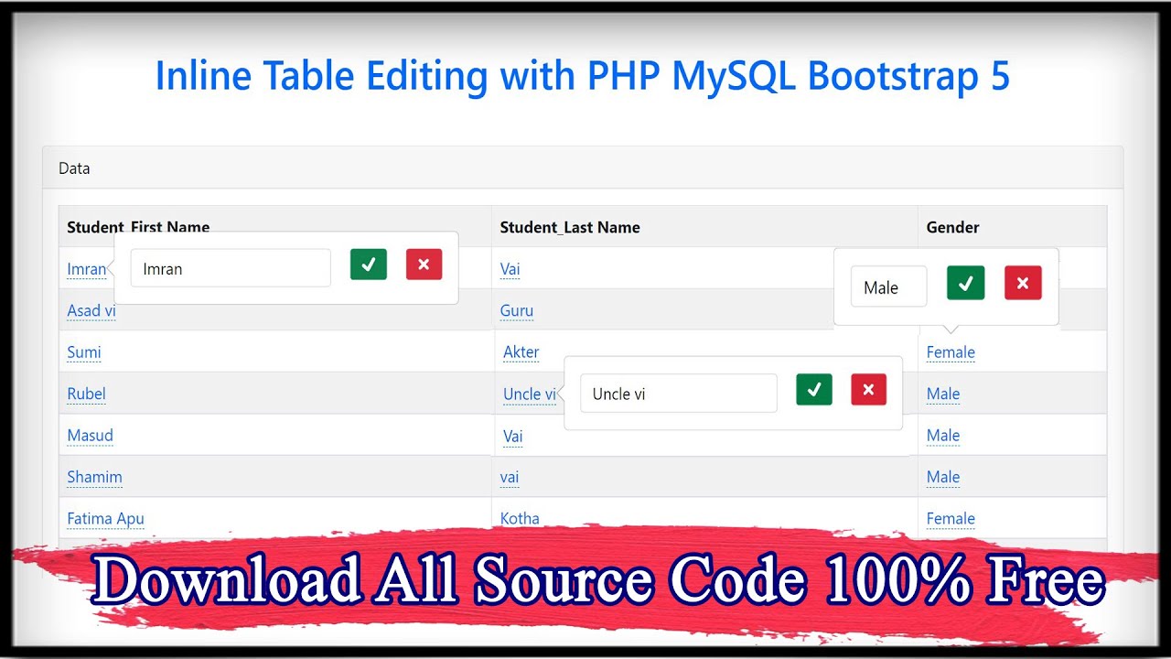
Task: Edit Masud's gender Male
Action: tap(943, 436)
